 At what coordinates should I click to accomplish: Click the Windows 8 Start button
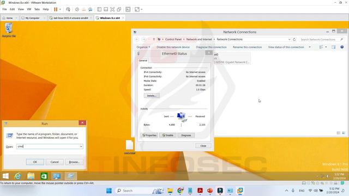tap(5, 176)
